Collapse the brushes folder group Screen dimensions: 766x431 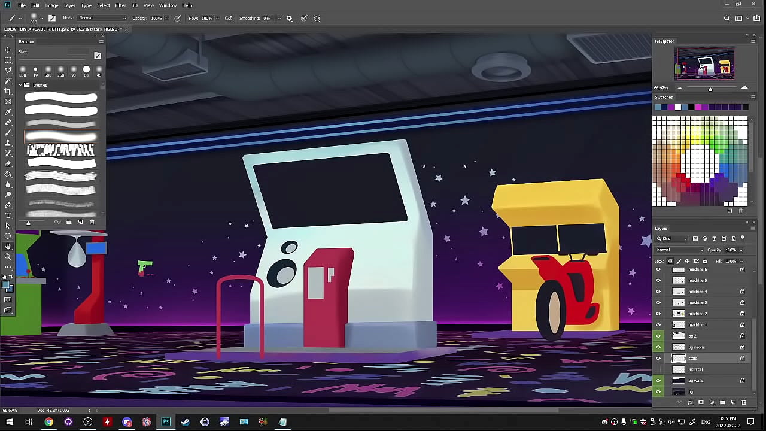pyautogui.click(x=20, y=85)
